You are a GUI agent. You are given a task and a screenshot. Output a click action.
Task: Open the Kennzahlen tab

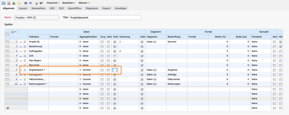point(39,8)
